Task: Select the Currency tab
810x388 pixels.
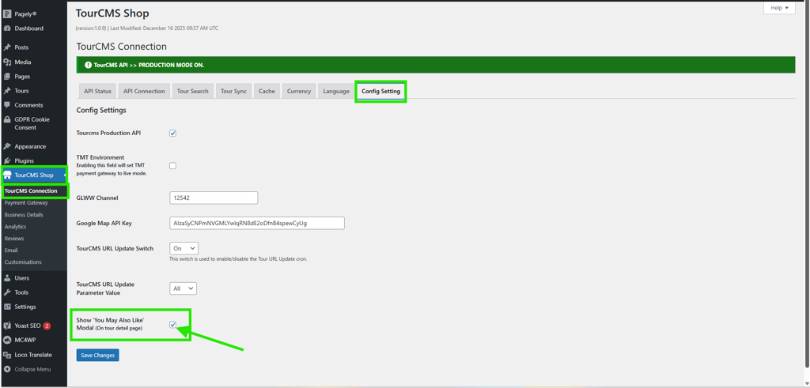Action: (299, 91)
